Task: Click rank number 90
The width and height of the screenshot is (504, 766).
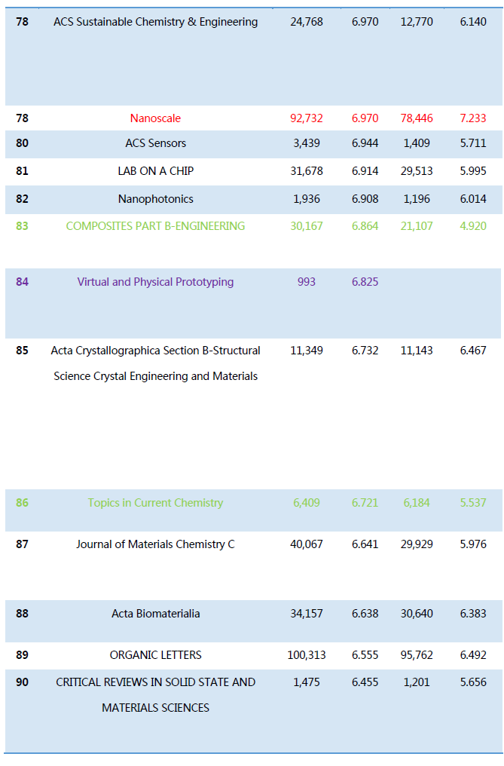Action: (x=22, y=682)
